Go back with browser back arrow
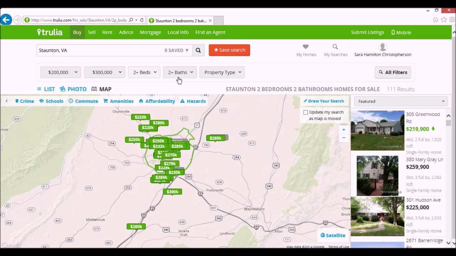This screenshot has width=456, height=256. tap(6, 20)
